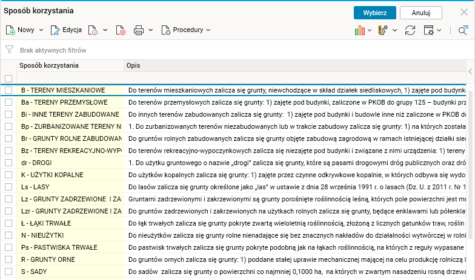Screen dimensions: 475x280
Task: Click the Ls - LASY description text
Action: coord(297,187)
